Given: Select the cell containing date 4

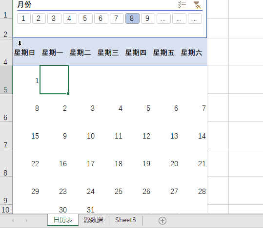Looking at the screenshot, I should tap(110, 107).
